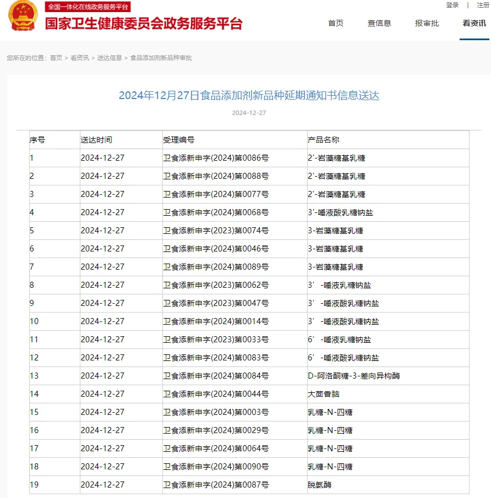
Task: Click the national emblem logo icon
Action: pyautogui.click(x=23, y=17)
